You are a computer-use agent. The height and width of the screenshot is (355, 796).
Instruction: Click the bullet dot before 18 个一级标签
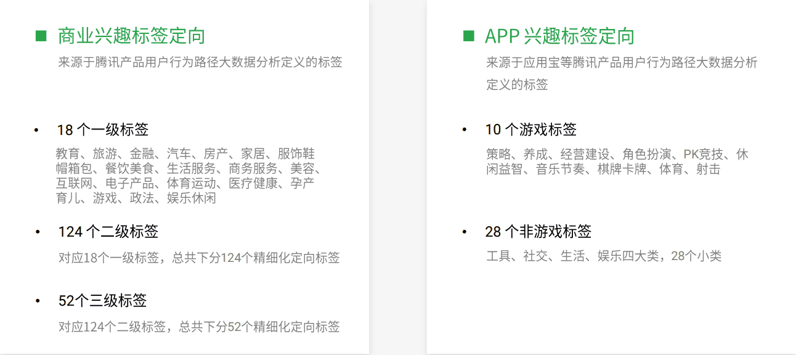point(36,130)
